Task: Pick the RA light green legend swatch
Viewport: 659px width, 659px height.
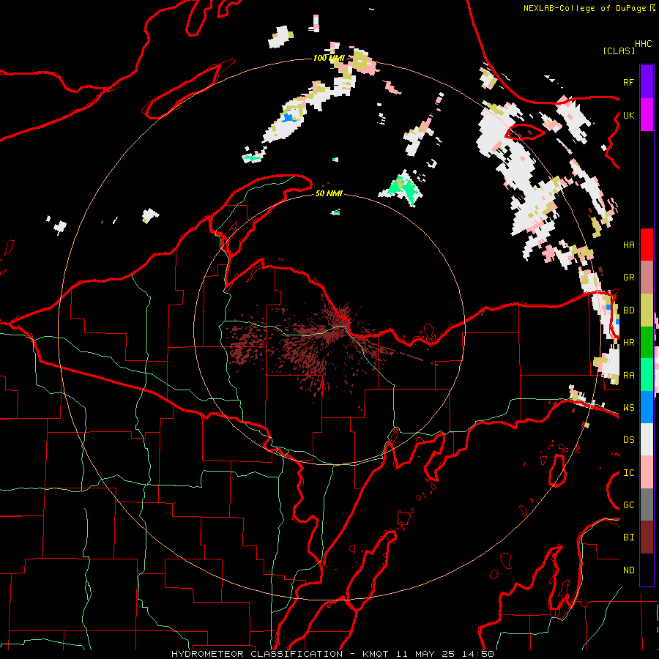Action: (647, 375)
